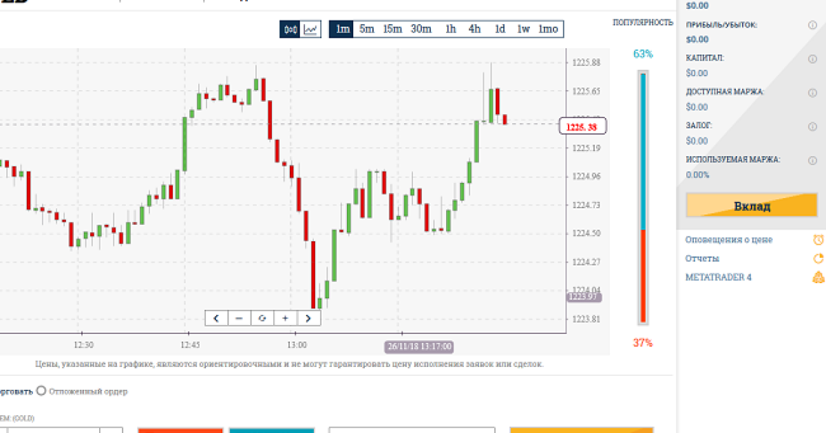The width and height of the screenshot is (826, 433).
Task: Open the Отчеты link
Action: point(702,258)
